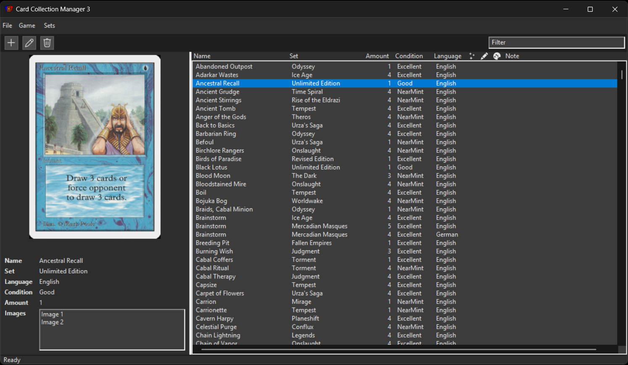Select the Anger of the Gods row
The height and width of the screenshot is (365, 628).
pos(405,117)
